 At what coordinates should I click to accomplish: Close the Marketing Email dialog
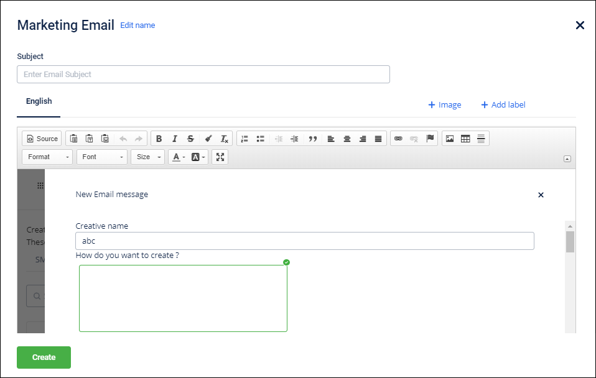[x=580, y=25]
